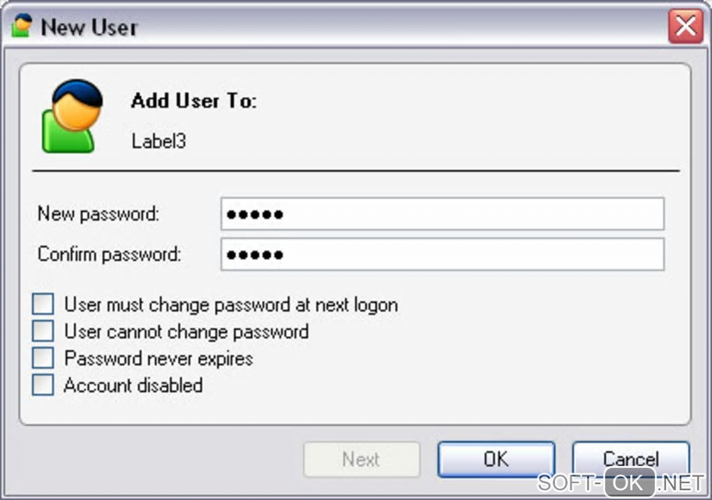Click the 'New password:' label
Viewport: 712px width, 500px height.
click(x=98, y=214)
